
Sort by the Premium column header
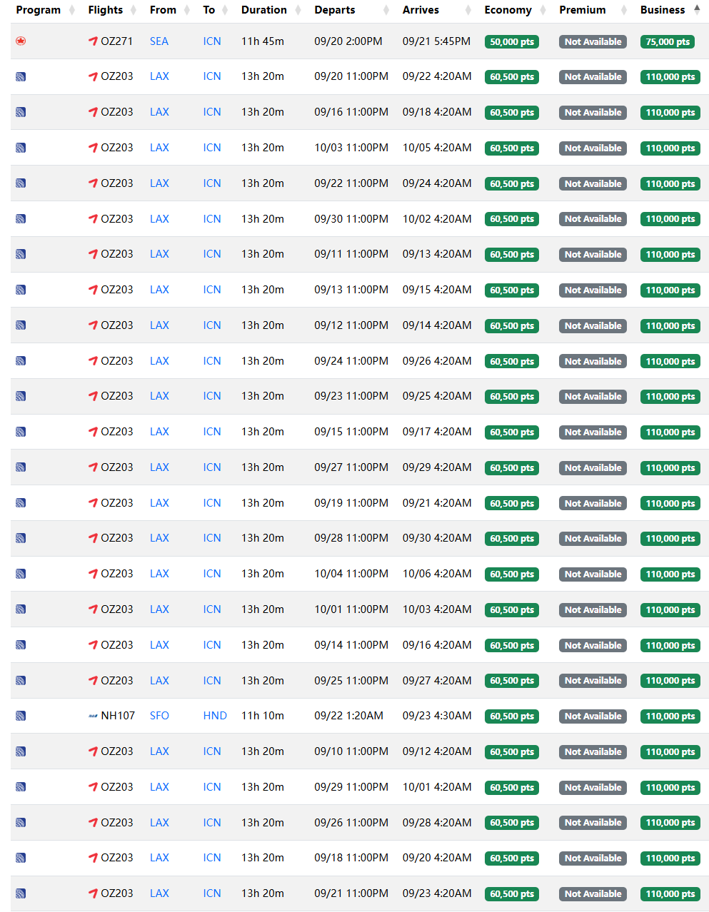[582, 10]
